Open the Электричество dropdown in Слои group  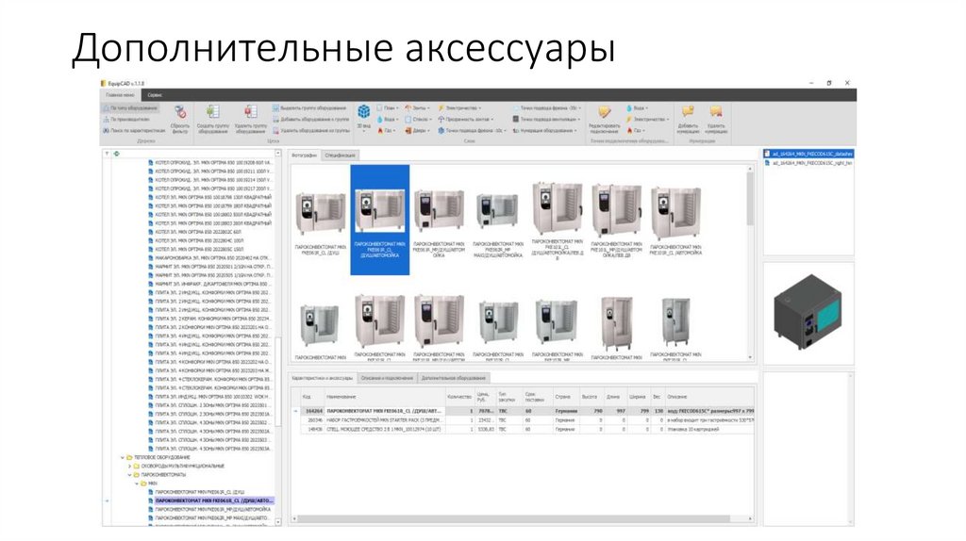pos(459,107)
